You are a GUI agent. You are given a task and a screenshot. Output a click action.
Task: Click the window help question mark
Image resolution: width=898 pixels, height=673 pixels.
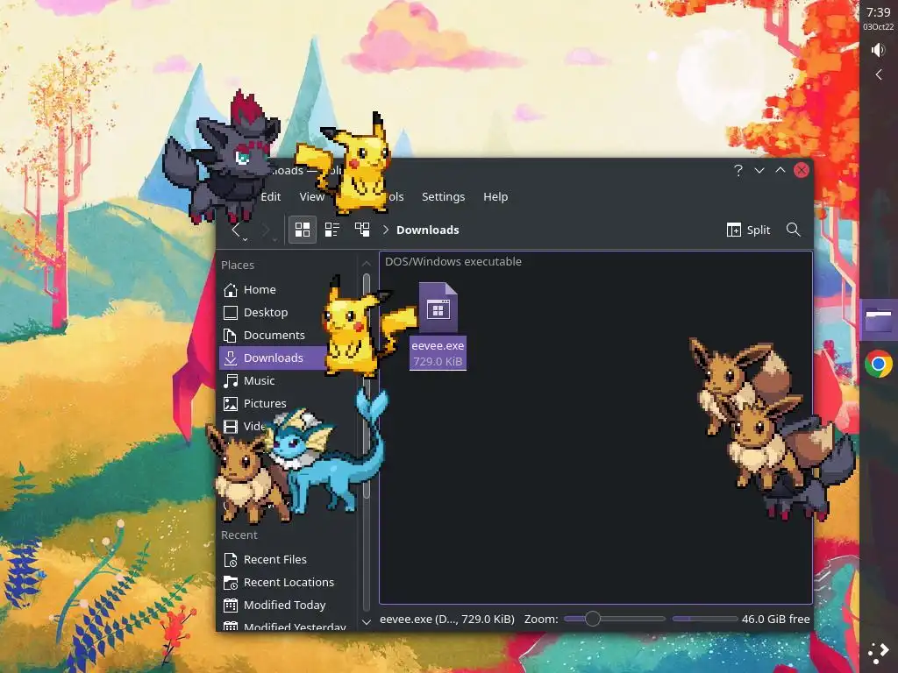coord(738,171)
